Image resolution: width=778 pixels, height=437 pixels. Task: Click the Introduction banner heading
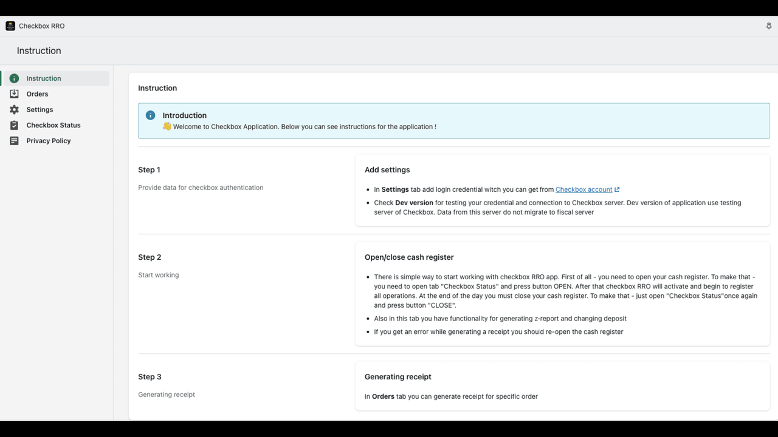185,115
